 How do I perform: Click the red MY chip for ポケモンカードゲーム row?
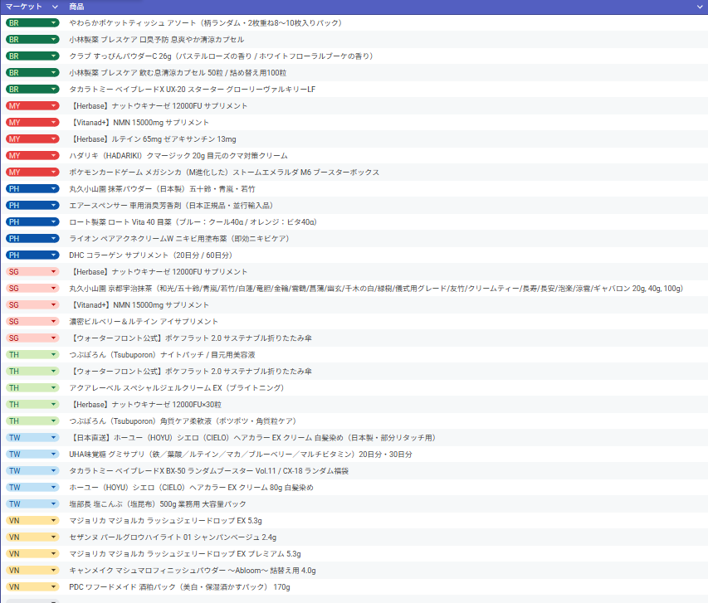click(32, 172)
